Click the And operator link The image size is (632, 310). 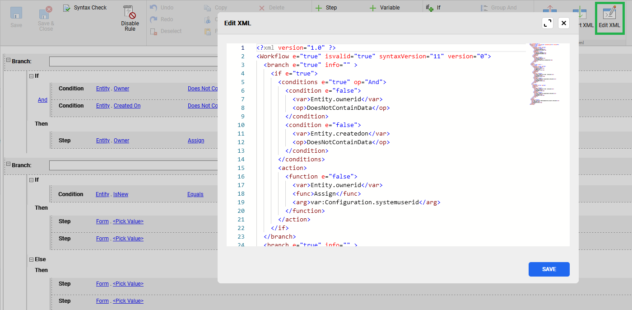(42, 100)
